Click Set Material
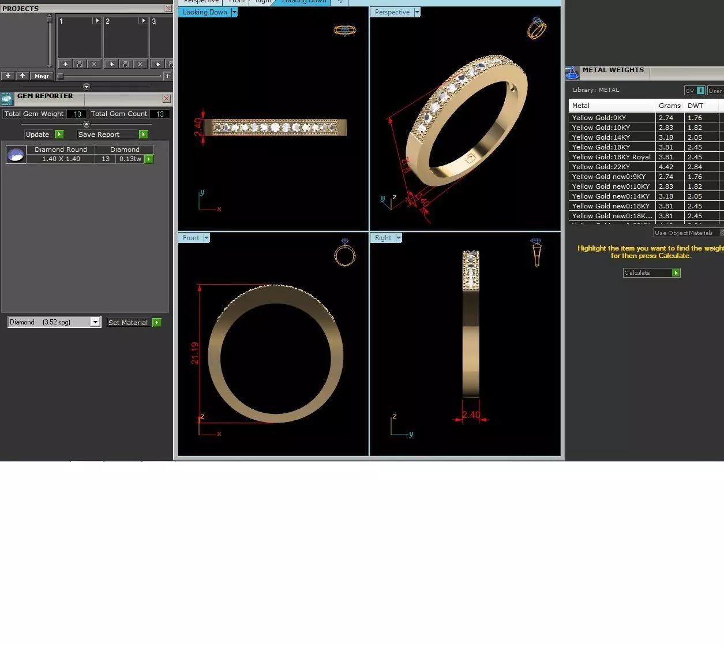724x646 pixels. [x=134, y=323]
